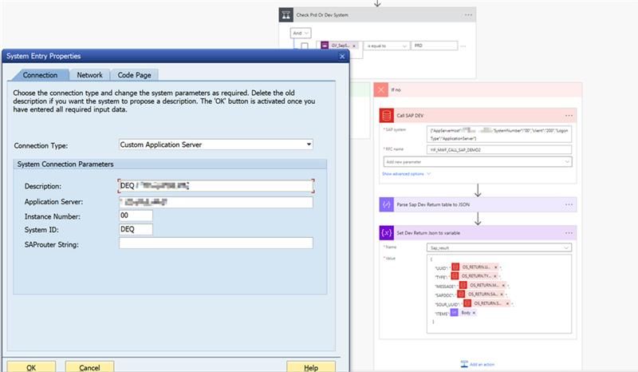Click the Application Server input field
Viewport: 638px width, 372px height.
coord(215,202)
